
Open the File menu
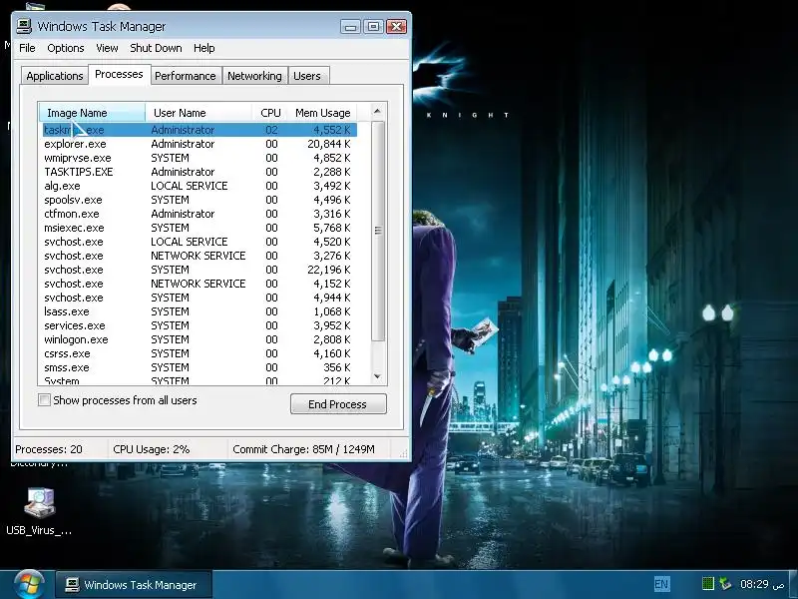[27, 48]
